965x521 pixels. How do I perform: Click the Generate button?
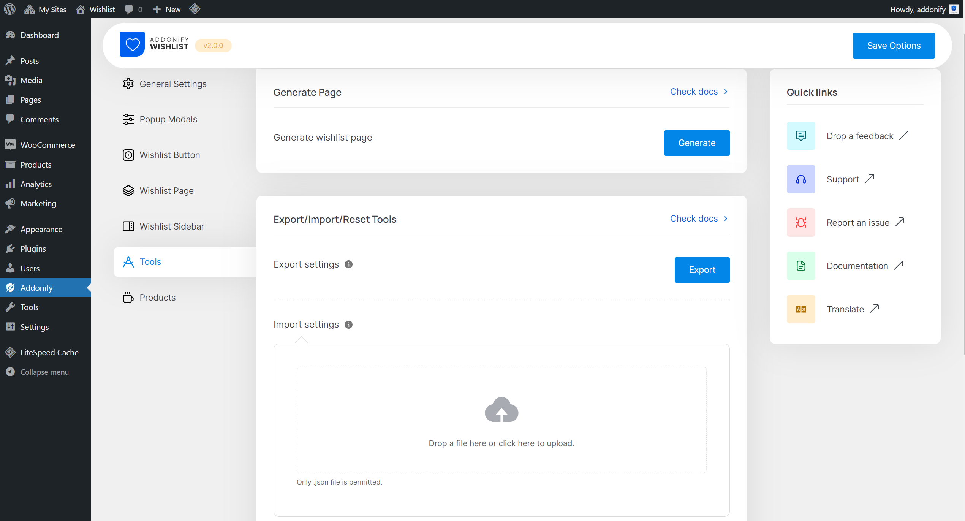click(x=697, y=143)
